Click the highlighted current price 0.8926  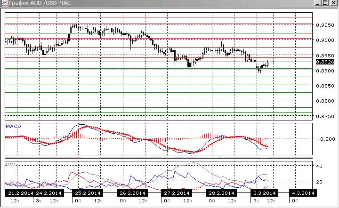(325, 62)
